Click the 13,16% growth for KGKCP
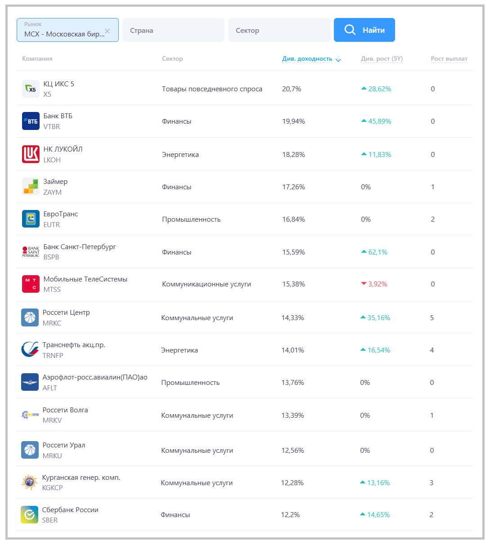This screenshot has height=545, width=490. tap(375, 483)
